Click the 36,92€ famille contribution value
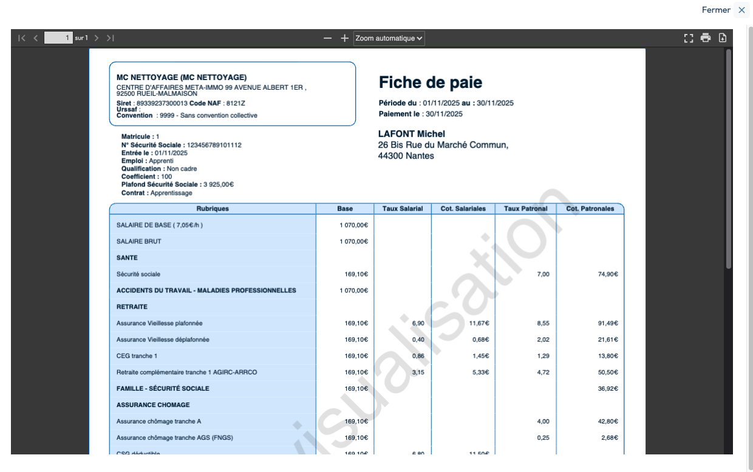The width and height of the screenshot is (753, 472). (608, 388)
